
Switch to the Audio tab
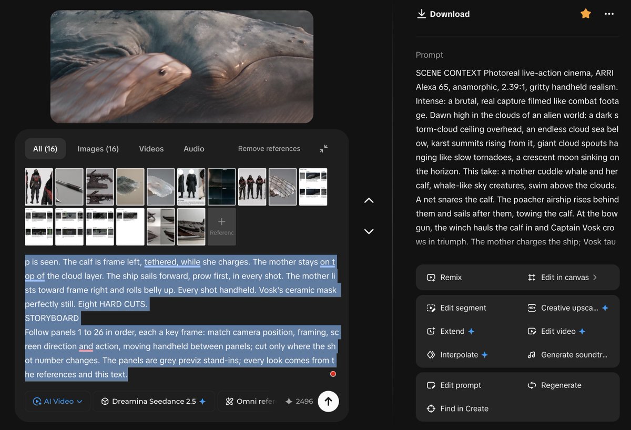(x=194, y=149)
